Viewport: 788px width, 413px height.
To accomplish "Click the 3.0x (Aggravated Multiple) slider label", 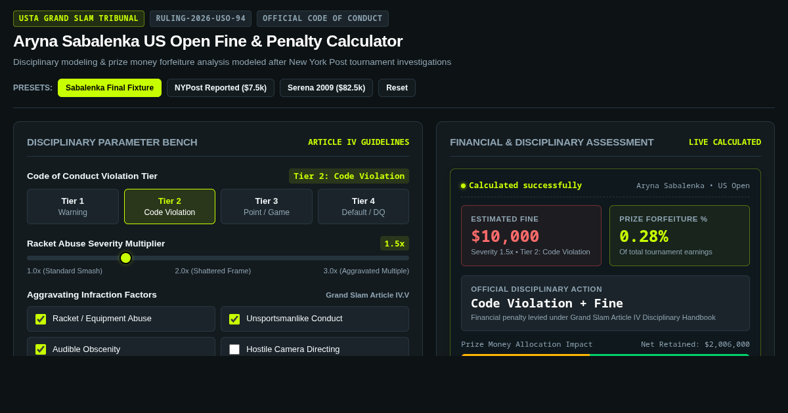I will pos(366,271).
